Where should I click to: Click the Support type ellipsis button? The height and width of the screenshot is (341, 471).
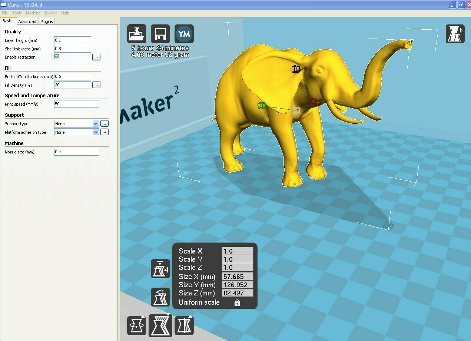click(x=105, y=124)
